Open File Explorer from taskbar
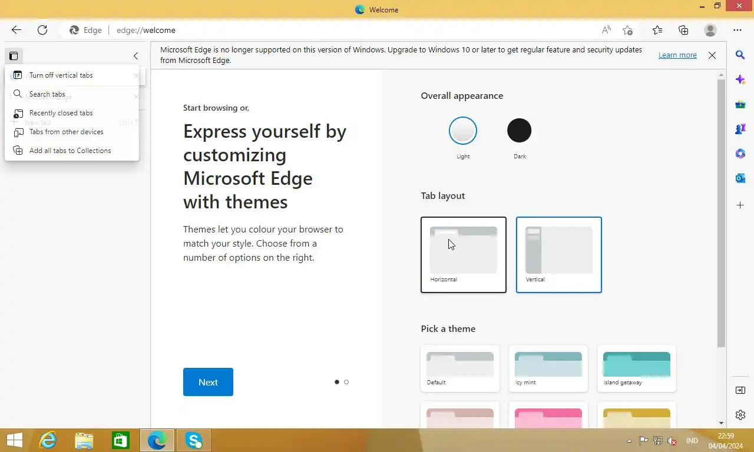 84,440
